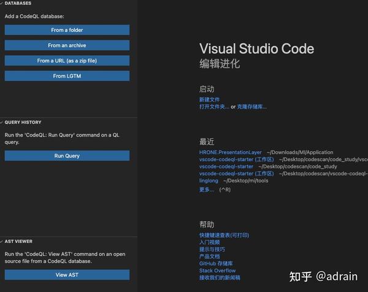Select the 启动 section heading

[x=207, y=89]
